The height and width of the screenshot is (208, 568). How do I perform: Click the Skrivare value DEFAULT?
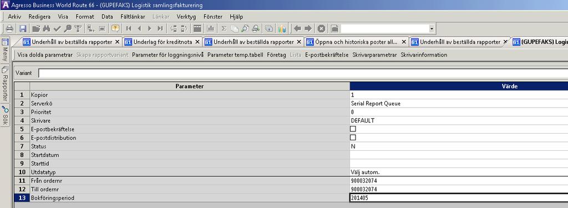point(459,120)
